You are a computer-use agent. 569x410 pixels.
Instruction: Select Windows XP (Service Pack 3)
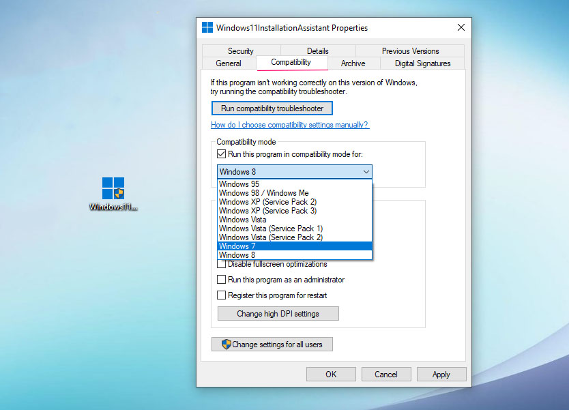[x=295, y=211]
